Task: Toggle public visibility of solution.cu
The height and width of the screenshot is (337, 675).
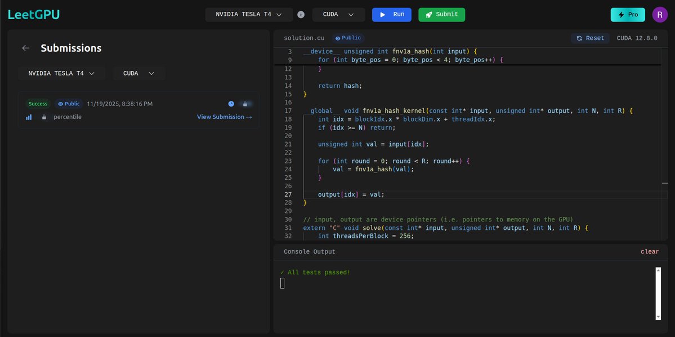Action: [x=347, y=38]
